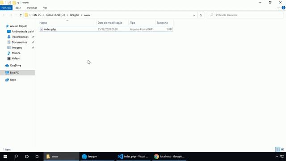Viewport: 286px width, 161px height.
Task: Click the back navigation arrow
Action: 4,15
